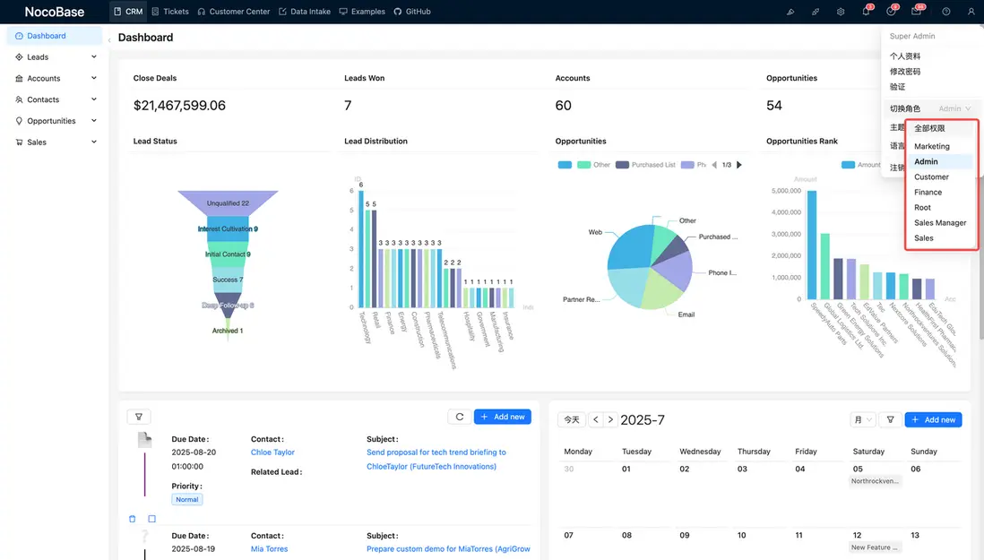Viewport: 984px width, 560px height.
Task: Click the next-page arrow in Lead Distribution legend
Action: [x=738, y=165]
